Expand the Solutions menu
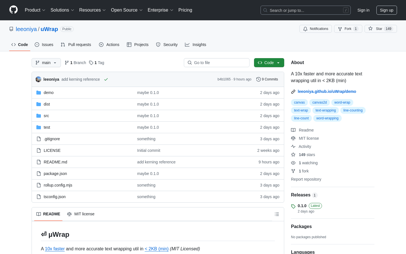406x254 pixels. [62, 10]
